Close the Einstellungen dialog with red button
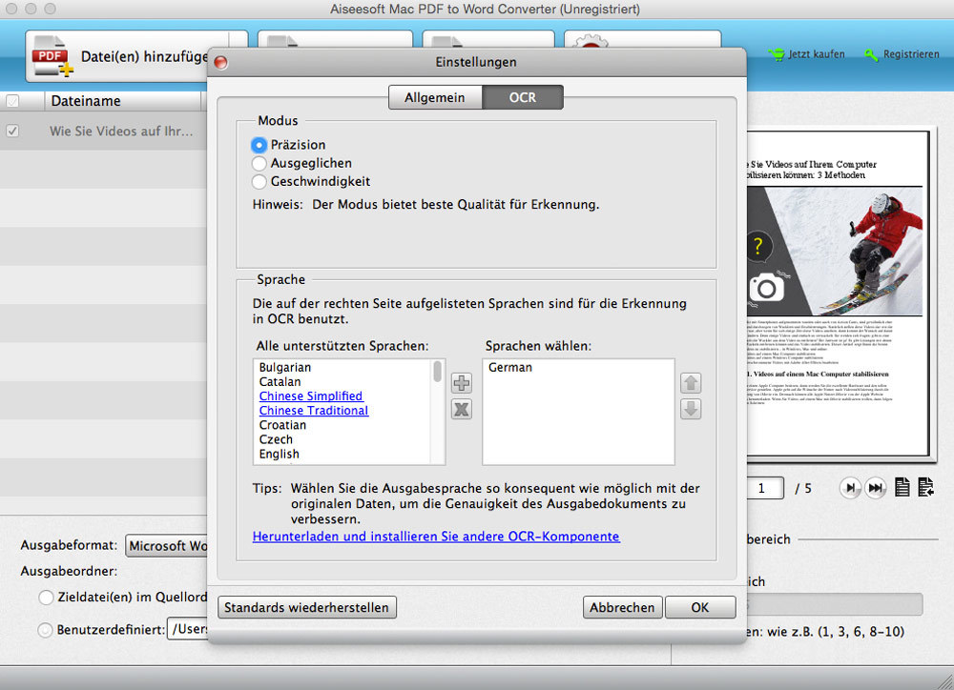Screen dimensions: 954x690 221,62
